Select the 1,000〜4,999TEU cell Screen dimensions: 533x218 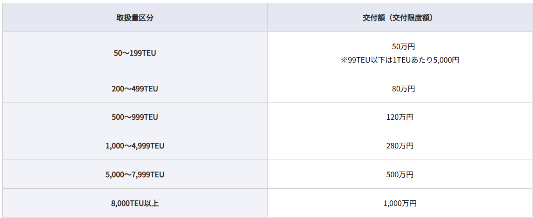click(x=135, y=146)
